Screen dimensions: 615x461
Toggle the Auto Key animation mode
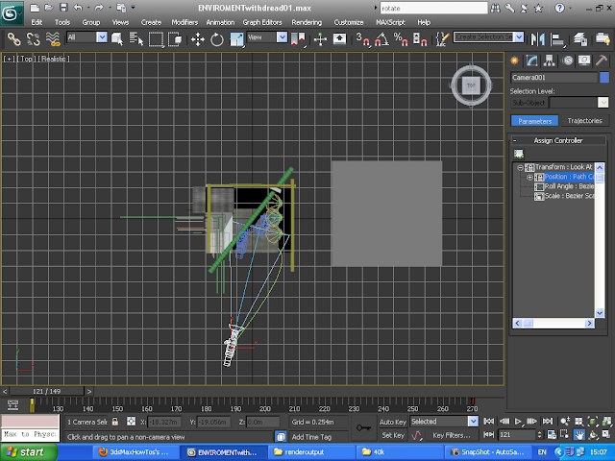[x=392, y=422]
